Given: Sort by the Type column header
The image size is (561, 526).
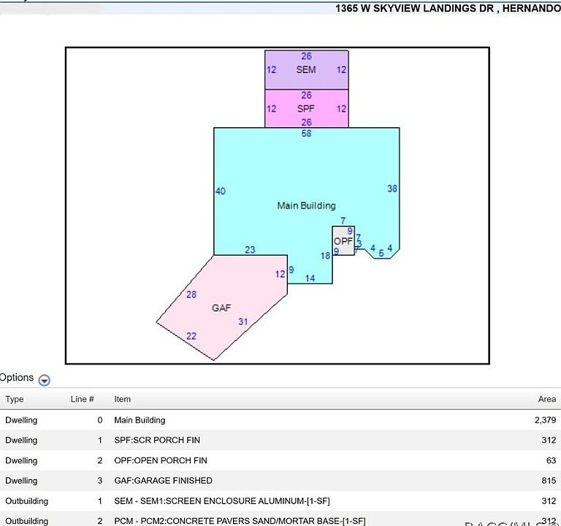Looking at the screenshot, I should (x=15, y=399).
